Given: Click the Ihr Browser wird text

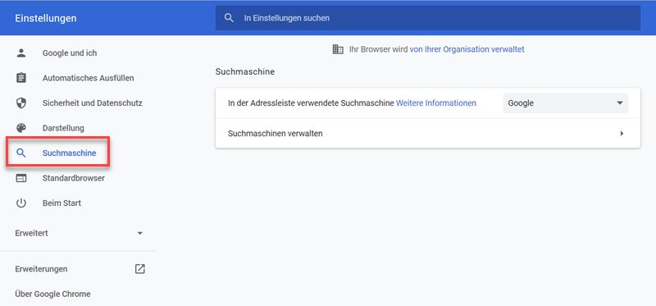Looking at the screenshot, I should [x=378, y=49].
